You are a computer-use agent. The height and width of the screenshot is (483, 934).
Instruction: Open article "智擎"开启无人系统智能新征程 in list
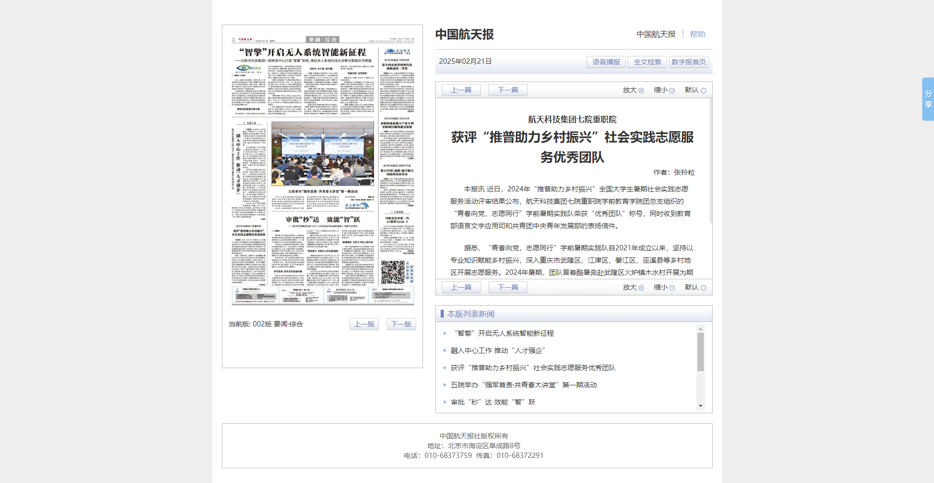[502, 333]
